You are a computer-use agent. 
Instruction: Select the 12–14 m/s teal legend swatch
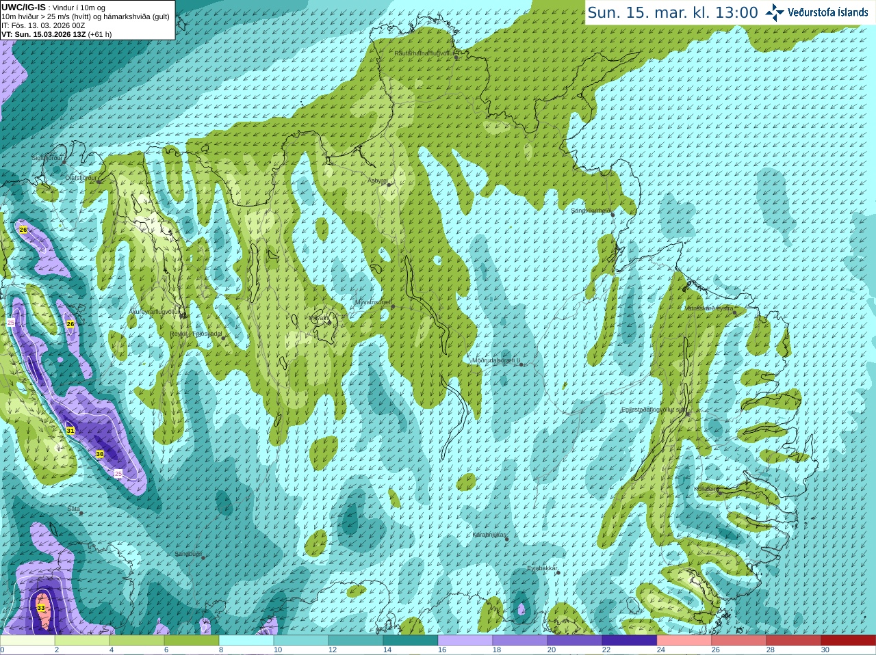pyautogui.click(x=356, y=641)
